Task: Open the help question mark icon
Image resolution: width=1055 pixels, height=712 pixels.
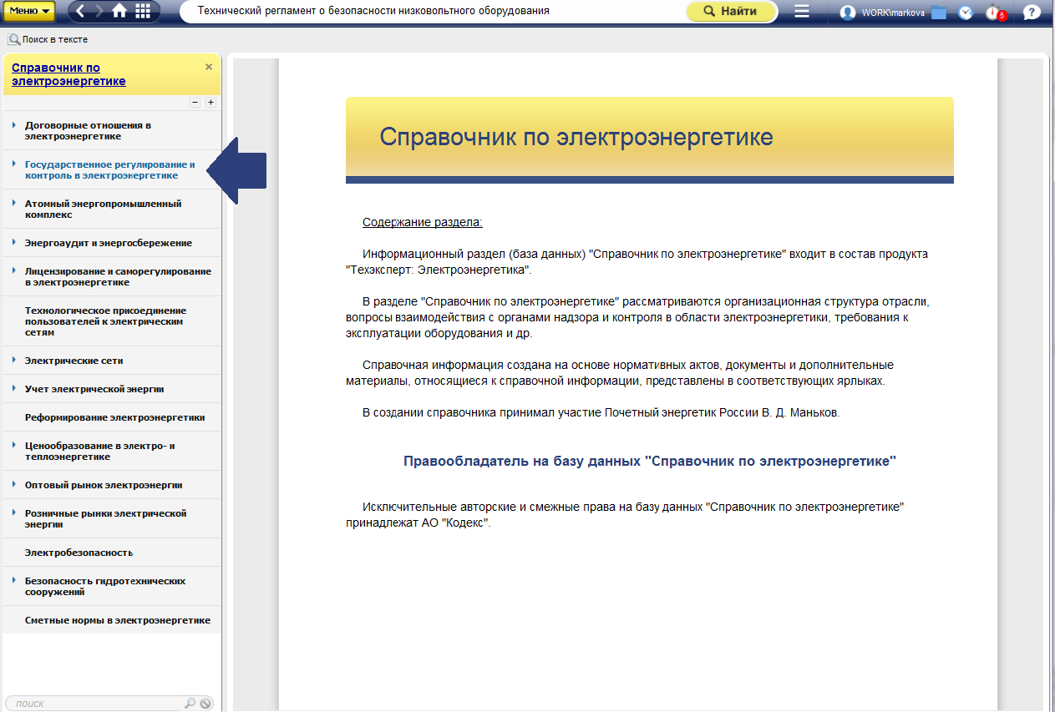Action: pyautogui.click(x=1031, y=13)
